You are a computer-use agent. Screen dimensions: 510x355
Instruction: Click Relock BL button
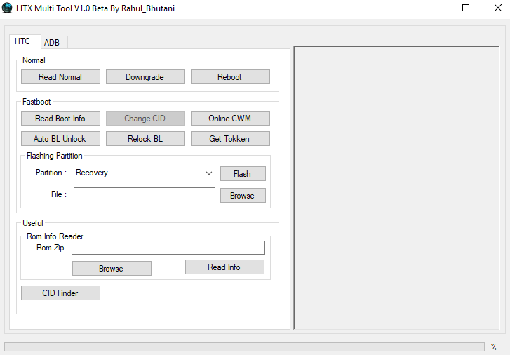[145, 139]
